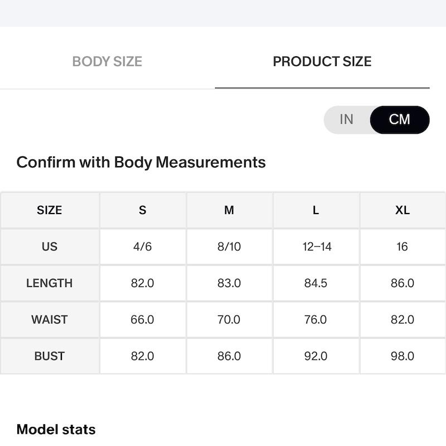446x446 pixels.
Task: Click the US 12–14 cell
Action: (x=316, y=246)
